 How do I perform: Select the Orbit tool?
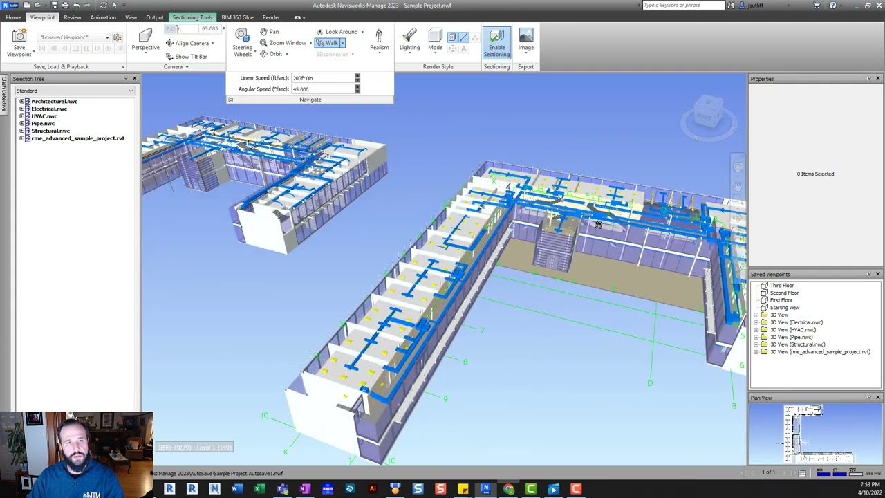(x=272, y=54)
